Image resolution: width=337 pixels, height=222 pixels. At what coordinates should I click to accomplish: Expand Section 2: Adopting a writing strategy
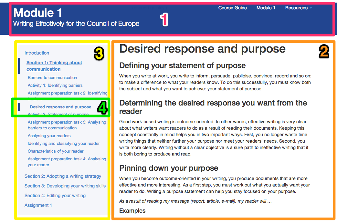[63, 177]
